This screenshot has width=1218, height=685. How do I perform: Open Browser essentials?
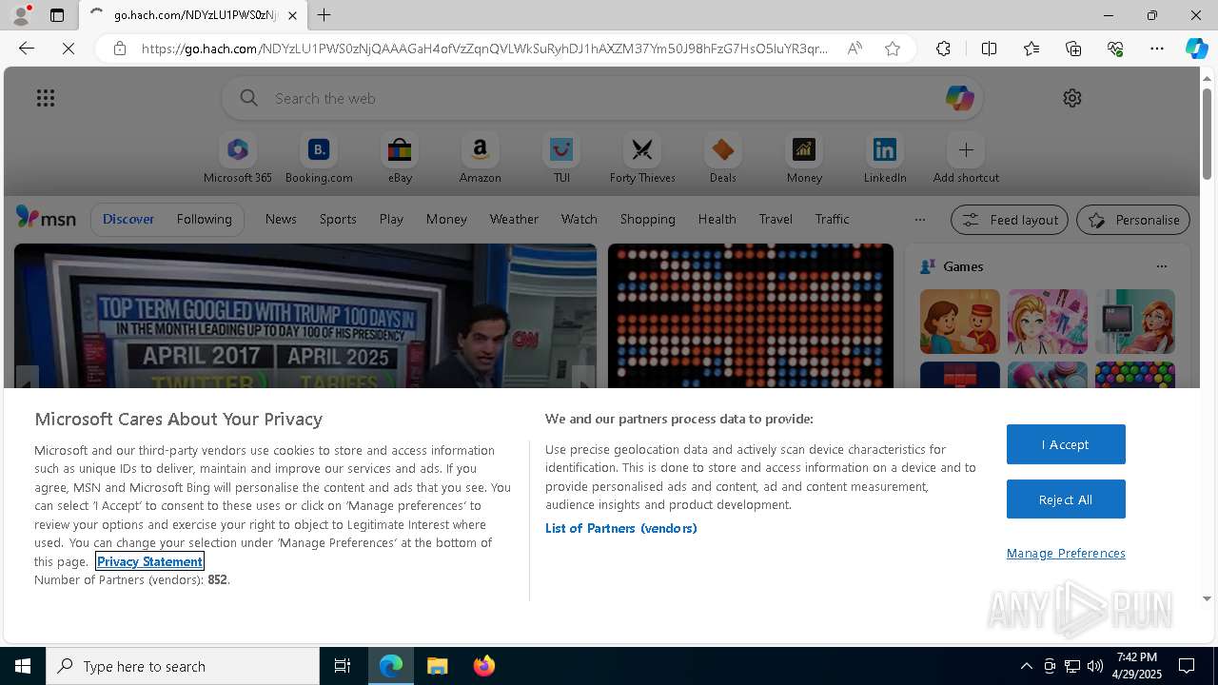click(x=1115, y=49)
